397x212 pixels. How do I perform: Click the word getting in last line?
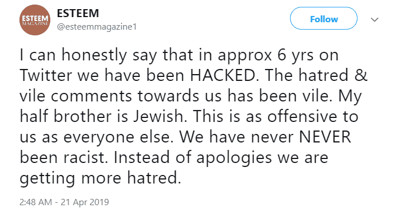click(x=47, y=179)
